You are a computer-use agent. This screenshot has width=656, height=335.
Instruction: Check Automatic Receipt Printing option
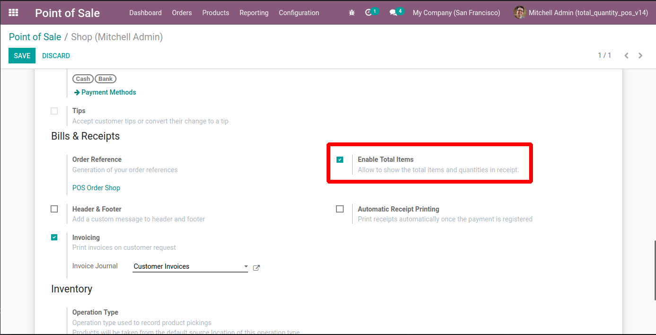[340, 209]
